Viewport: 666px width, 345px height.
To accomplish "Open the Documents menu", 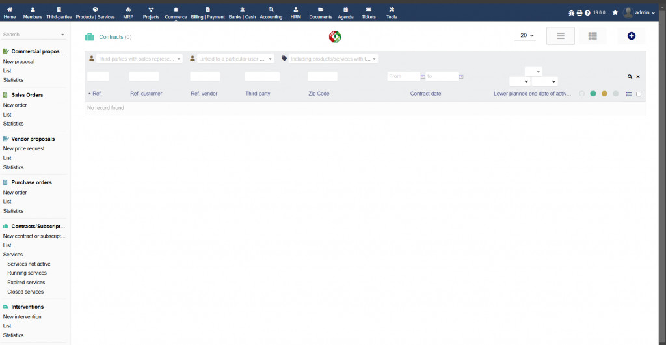I will (321, 12).
